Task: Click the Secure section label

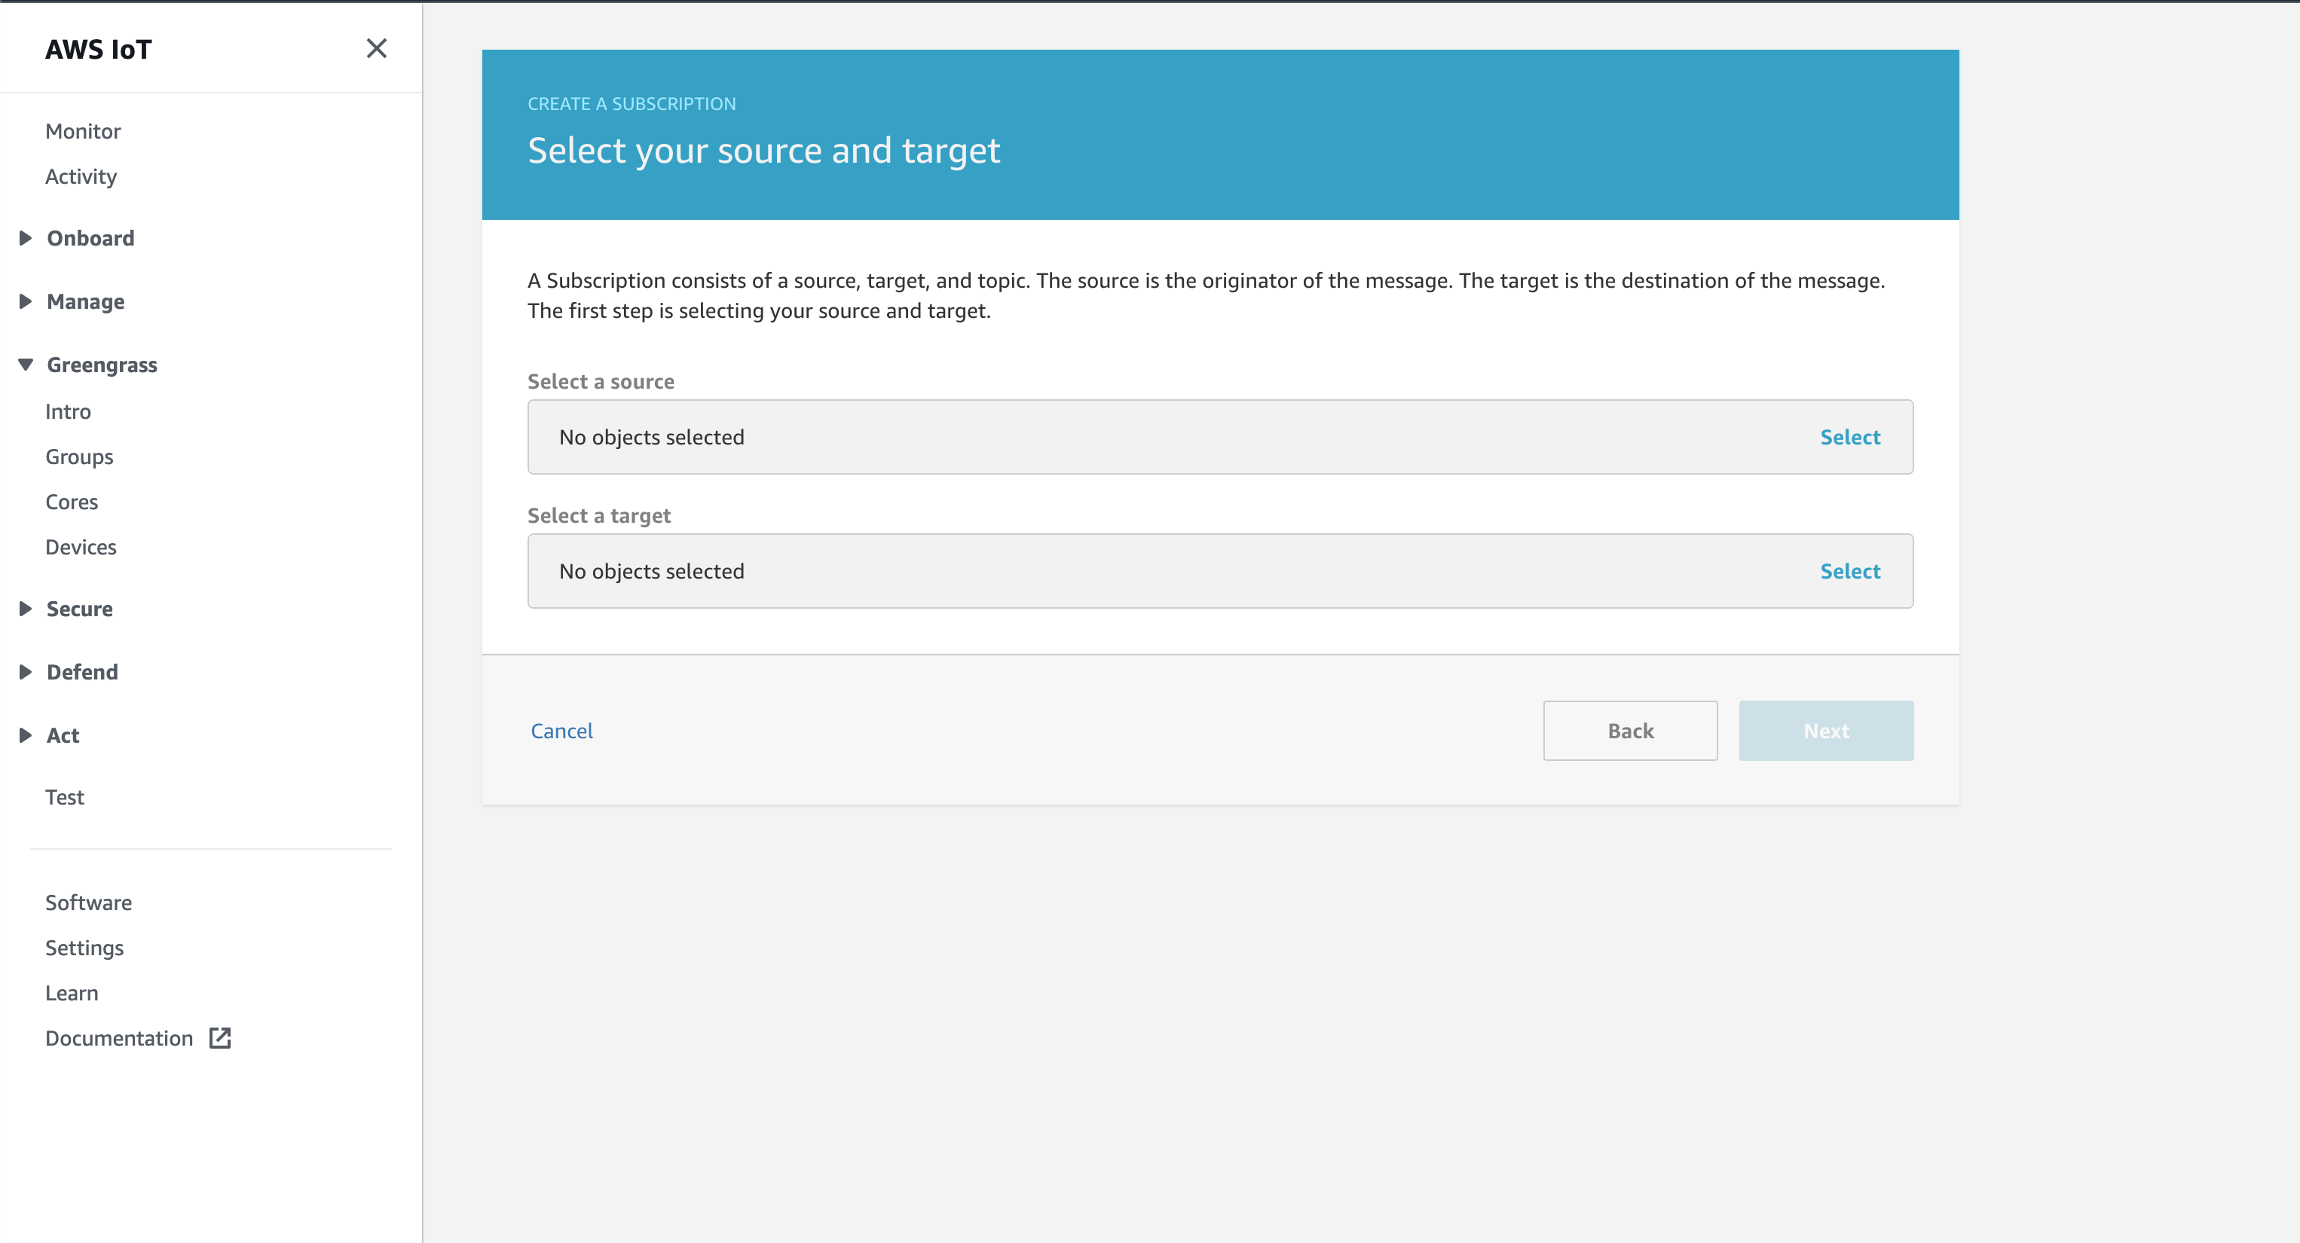Action: click(x=79, y=609)
